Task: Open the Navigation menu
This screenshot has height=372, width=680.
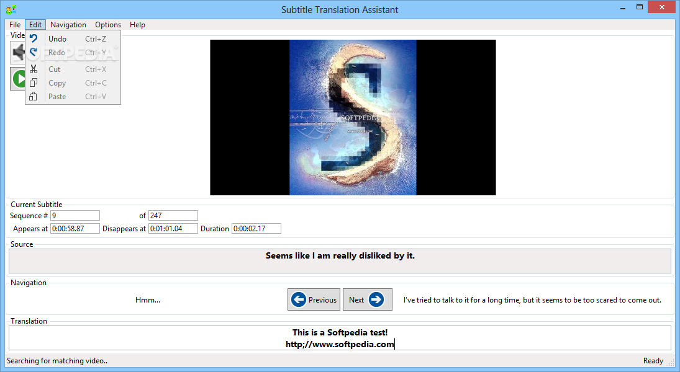Action: point(68,25)
